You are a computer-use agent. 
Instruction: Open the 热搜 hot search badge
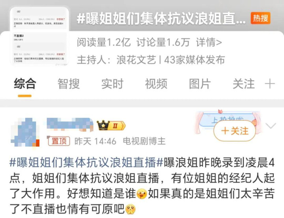[x=260, y=18]
